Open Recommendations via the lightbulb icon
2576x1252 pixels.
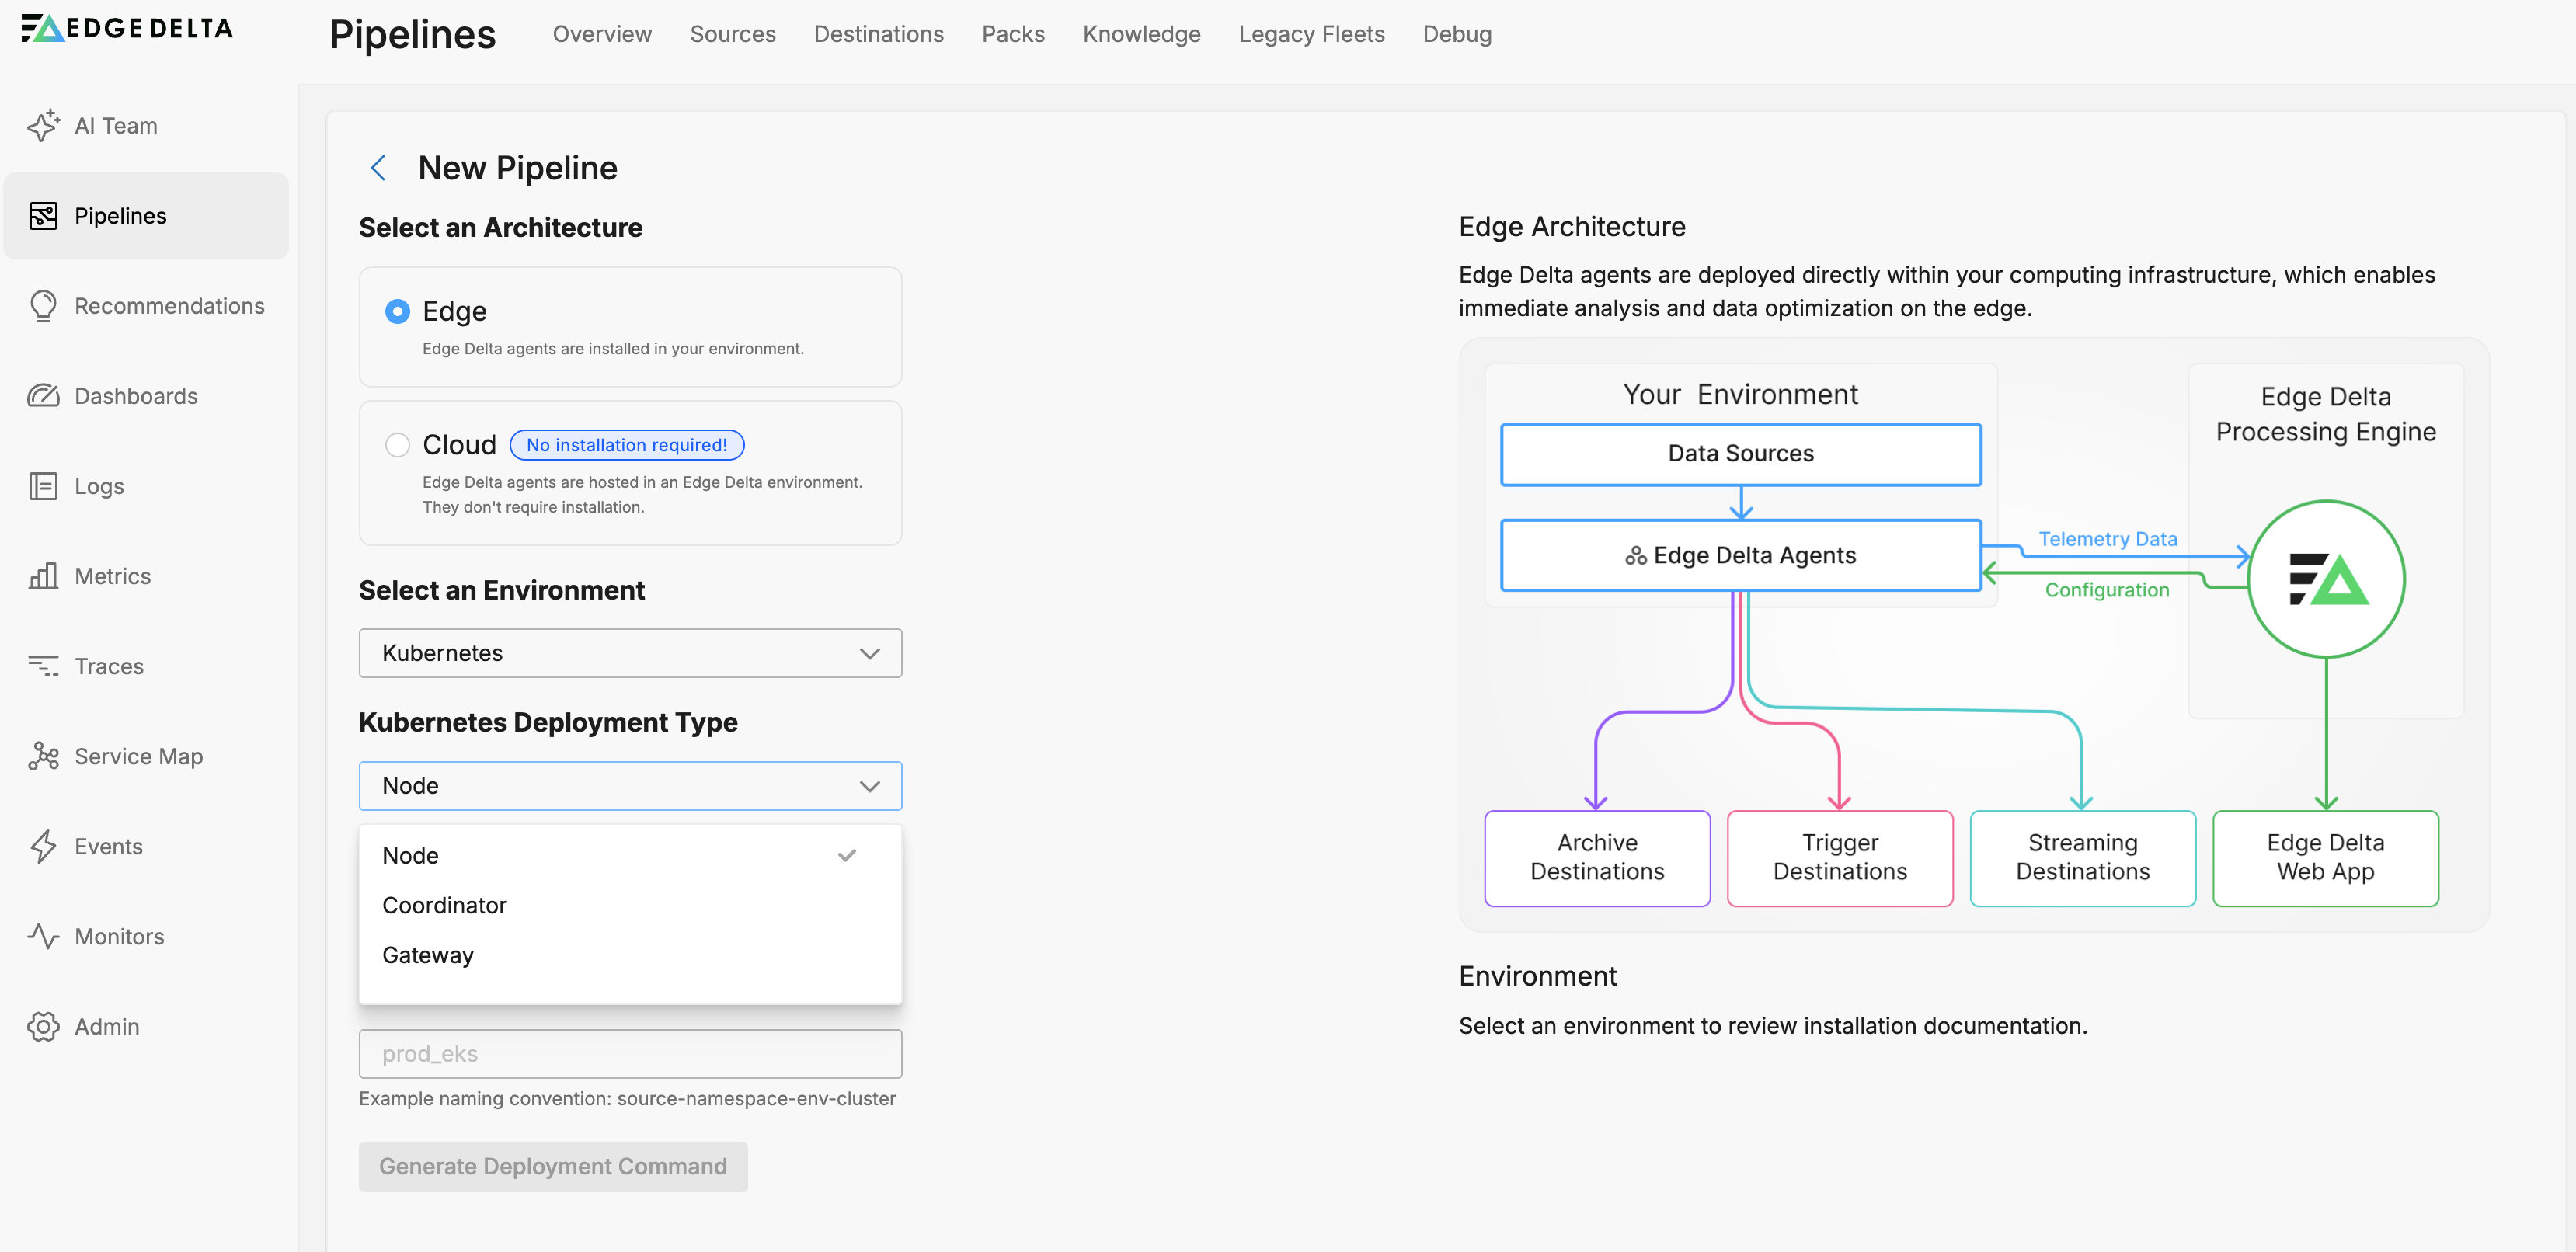click(x=43, y=306)
